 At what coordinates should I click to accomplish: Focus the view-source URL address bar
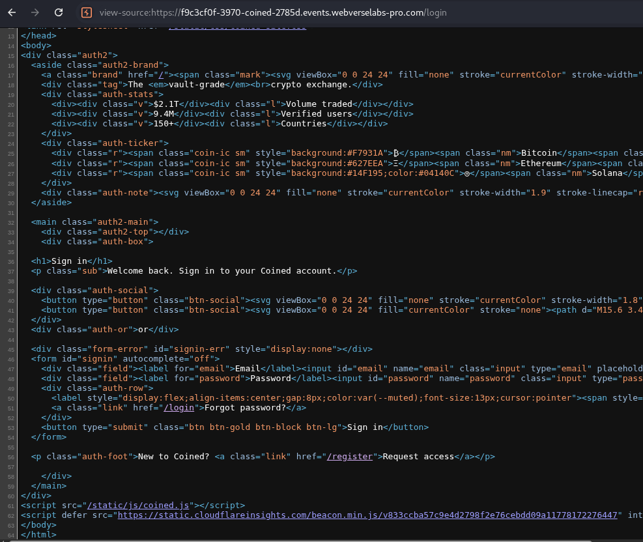(x=273, y=13)
